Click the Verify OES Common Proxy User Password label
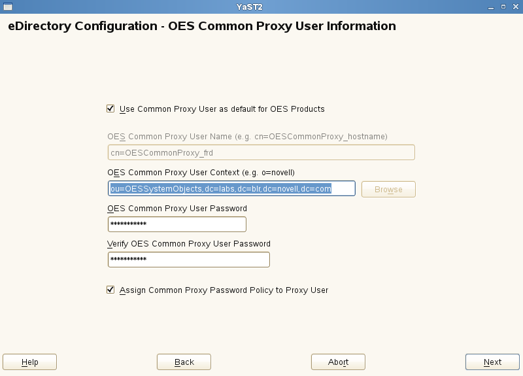The width and height of the screenshot is (523, 376). [x=188, y=243]
